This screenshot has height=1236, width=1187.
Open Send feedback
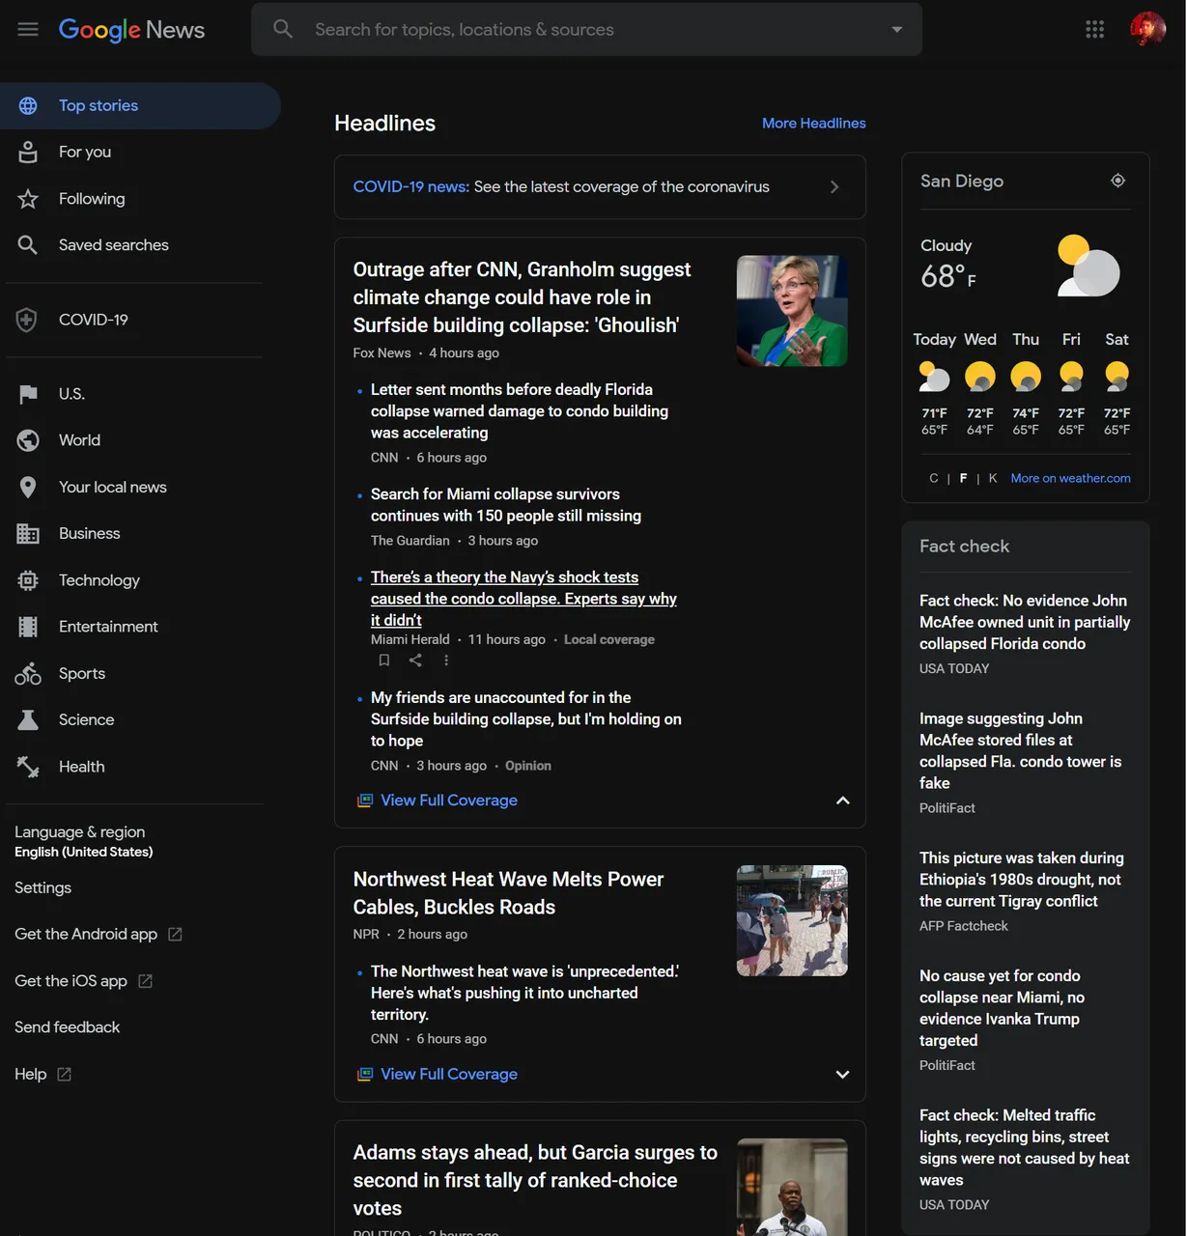pyautogui.click(x=68, y=1027)
